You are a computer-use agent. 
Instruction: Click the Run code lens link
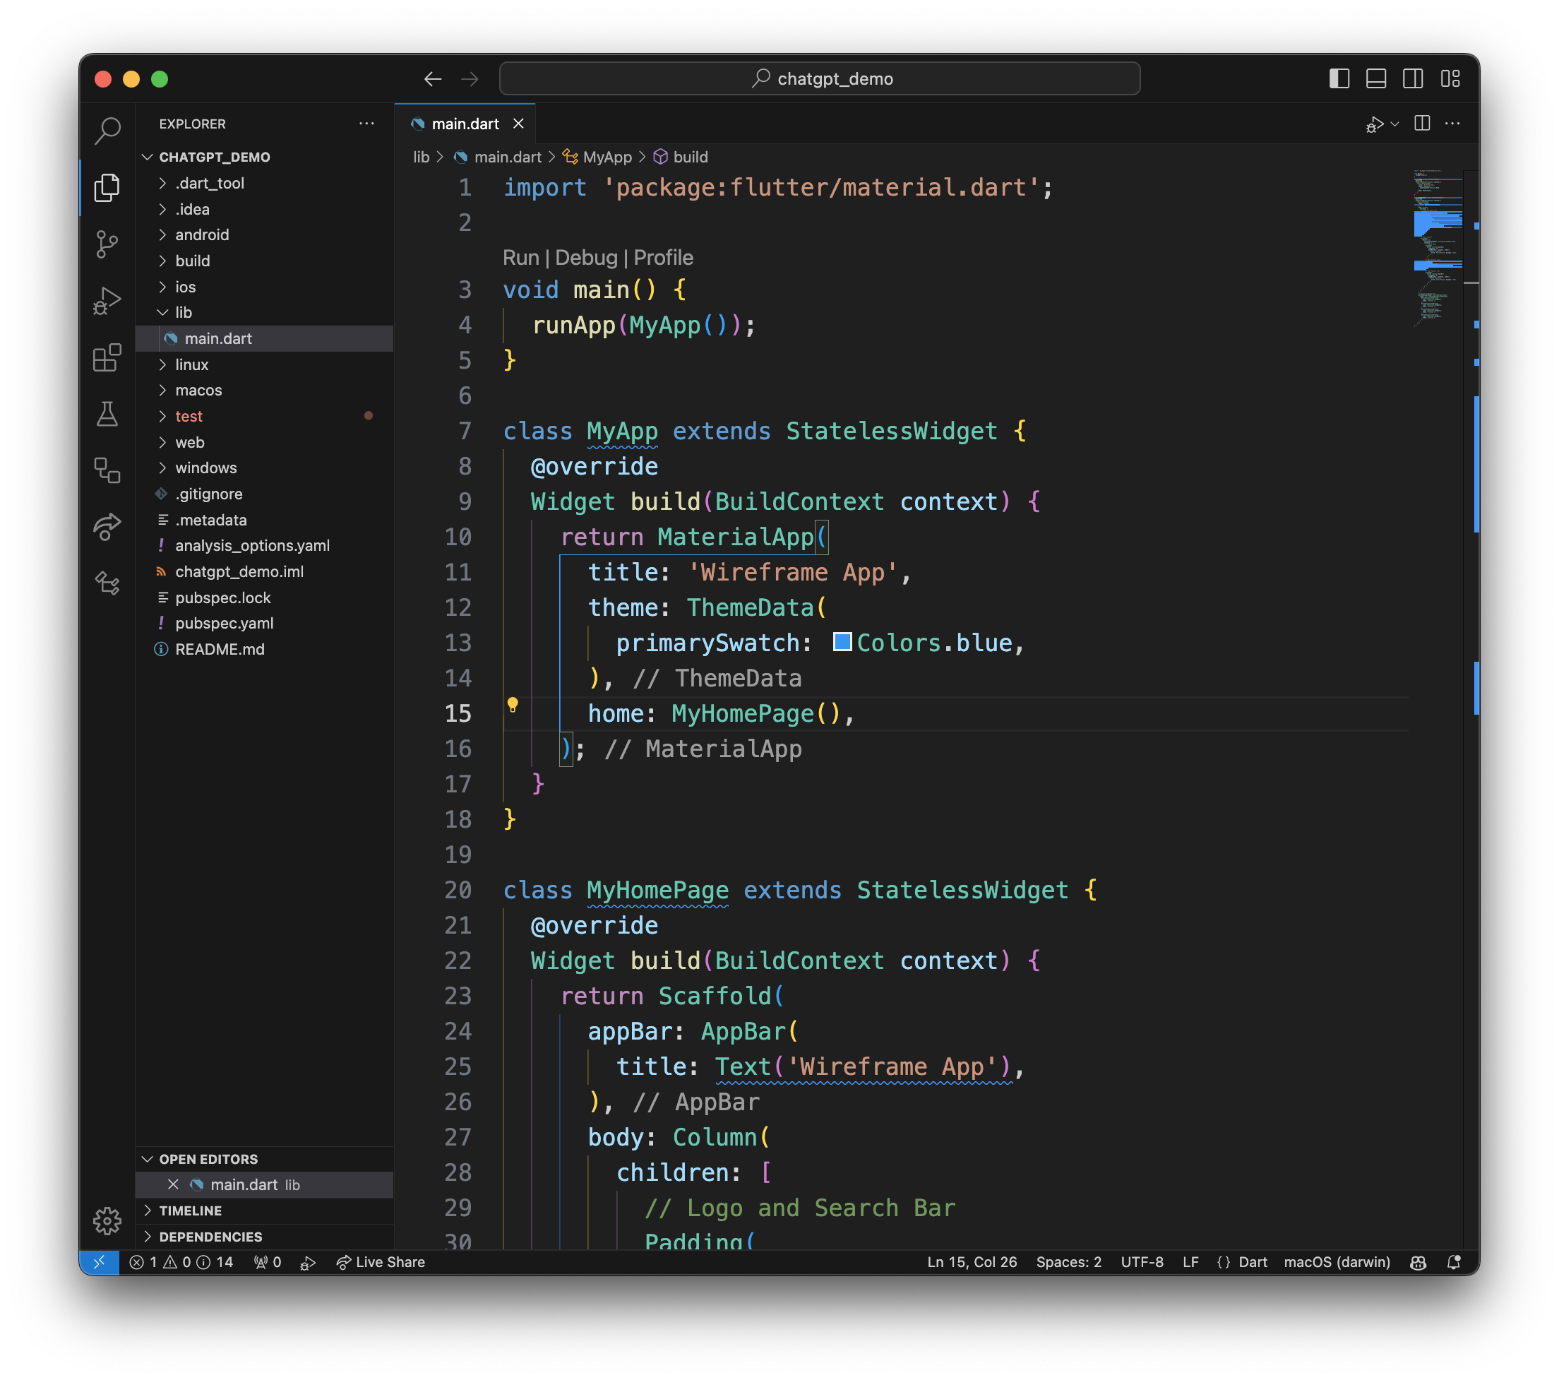521,258
